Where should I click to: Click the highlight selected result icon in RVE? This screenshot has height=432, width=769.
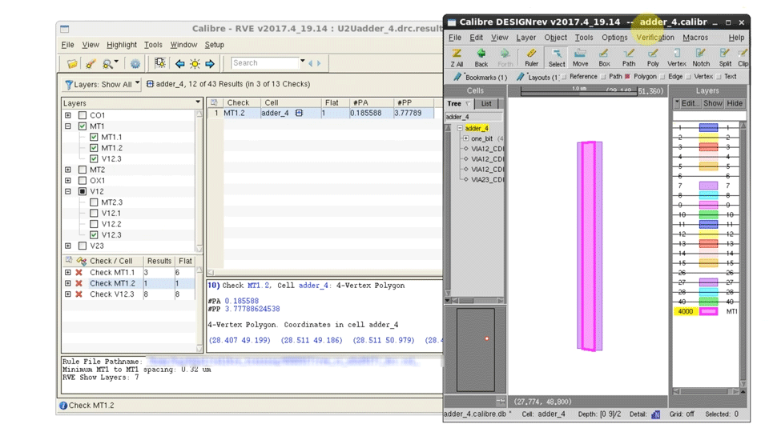click(160, 63)
